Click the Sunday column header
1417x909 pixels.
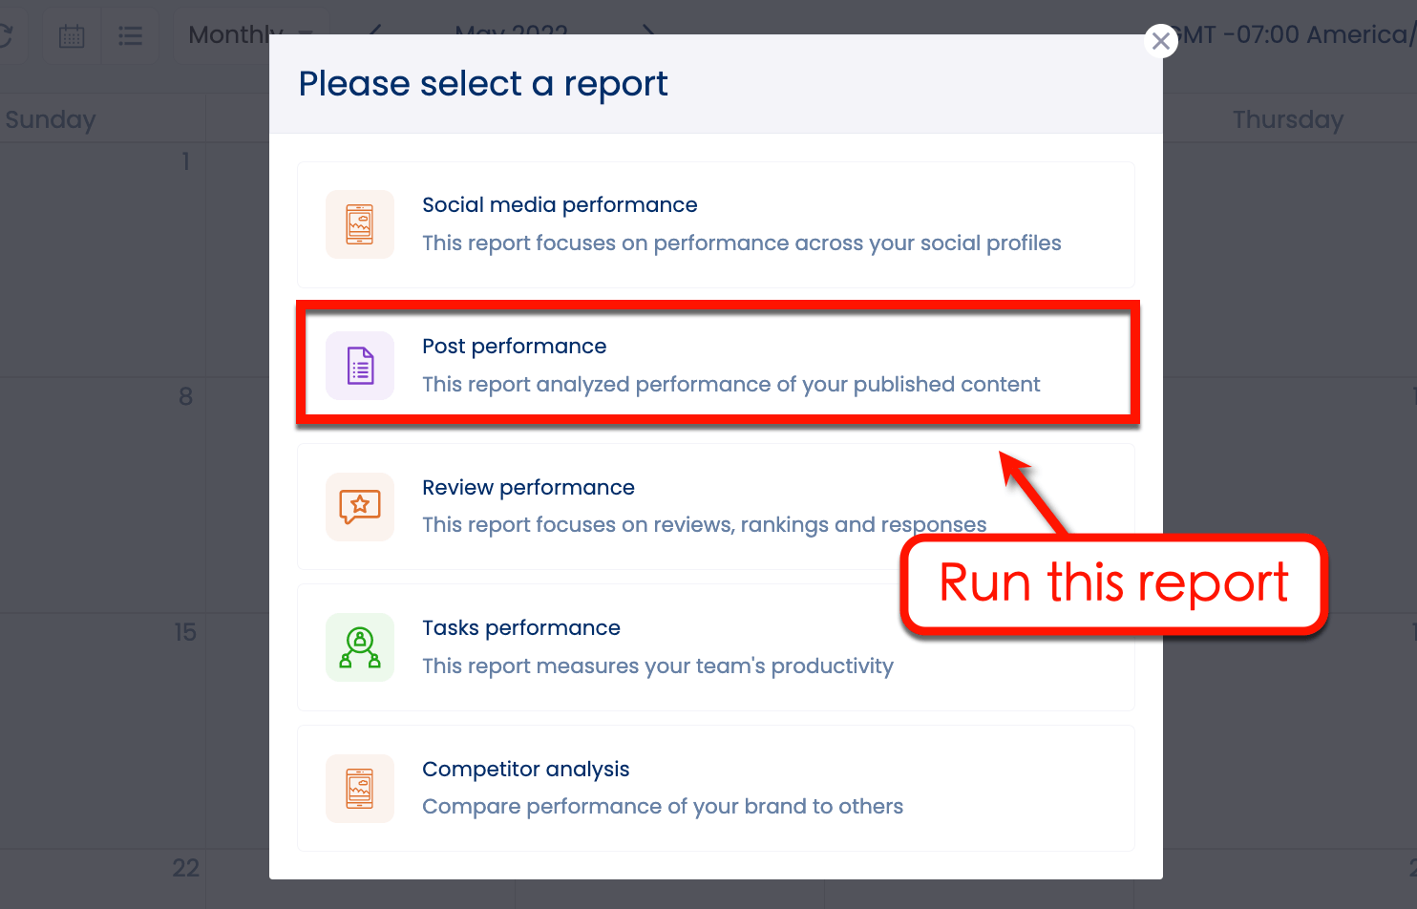click(51, 118)
